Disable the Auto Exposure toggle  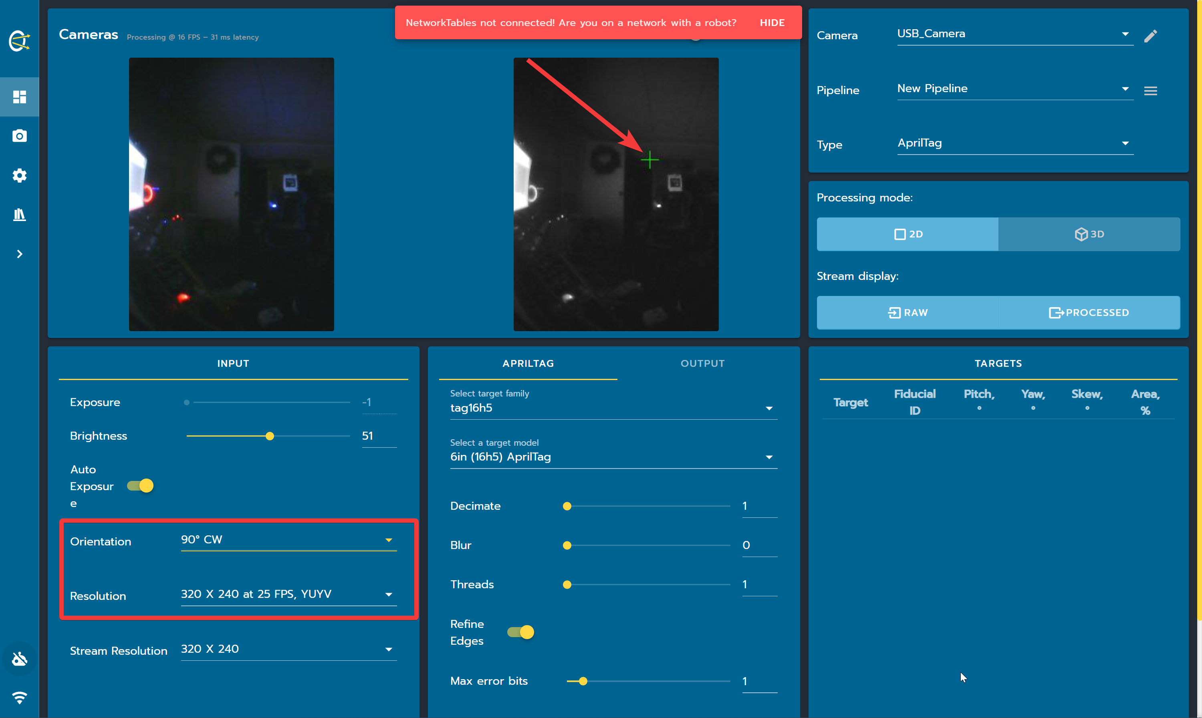click(139, 486)
